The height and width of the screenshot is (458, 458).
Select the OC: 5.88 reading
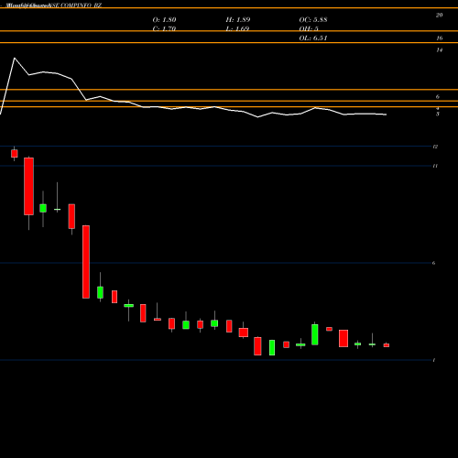coord(313,19)
